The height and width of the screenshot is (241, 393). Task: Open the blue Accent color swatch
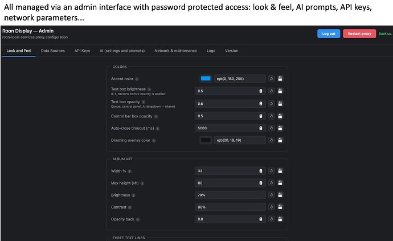[x=206, y=79]
